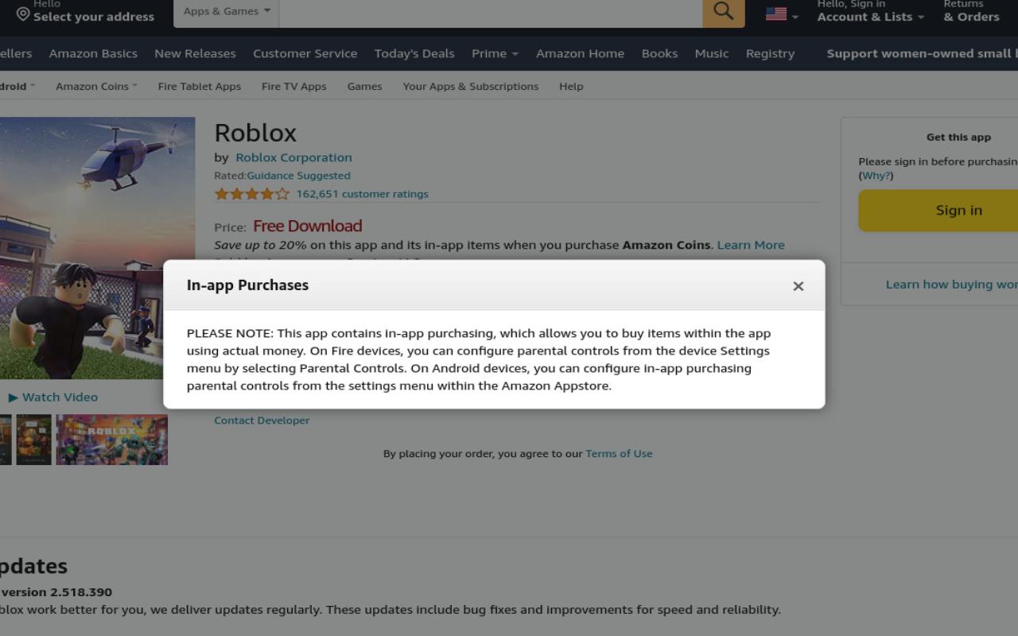Go to Amazon Home
Viewport: 1018px width, 636px height.
[x=580, y=53]
